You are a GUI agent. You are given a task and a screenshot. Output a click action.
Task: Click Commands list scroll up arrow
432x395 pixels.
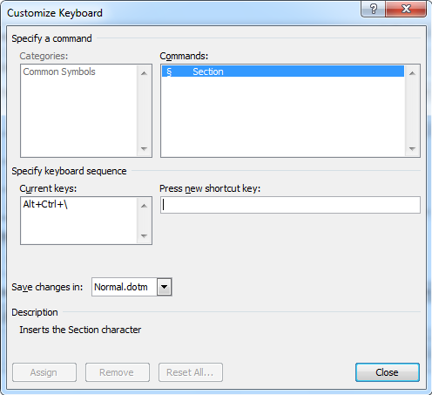pyautogui.click(x=412, y=73)
